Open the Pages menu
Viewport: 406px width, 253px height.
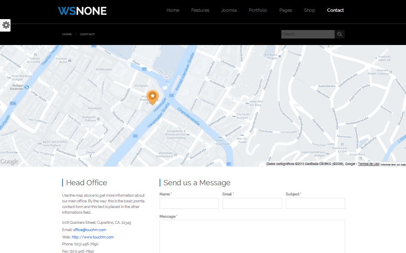click(285, 10)
